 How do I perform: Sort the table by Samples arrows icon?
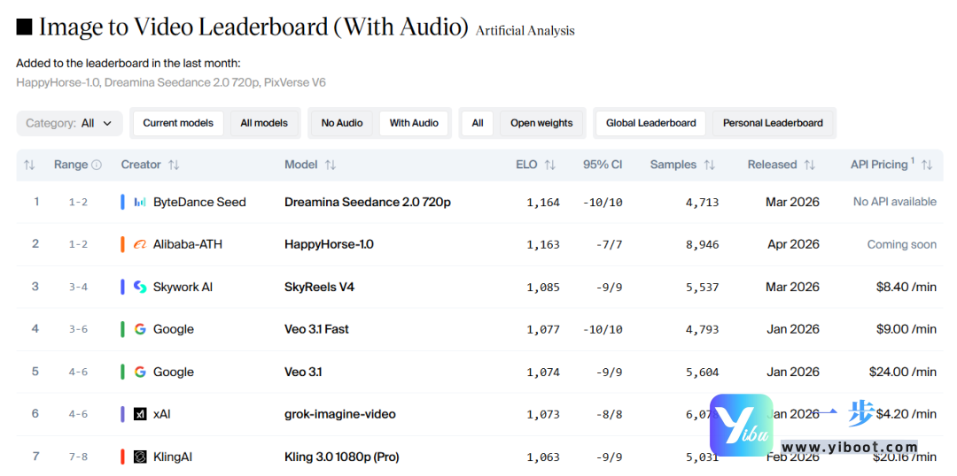(709, 165)
